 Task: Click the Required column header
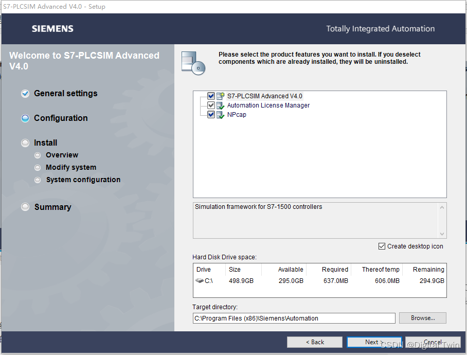point(335,270)
